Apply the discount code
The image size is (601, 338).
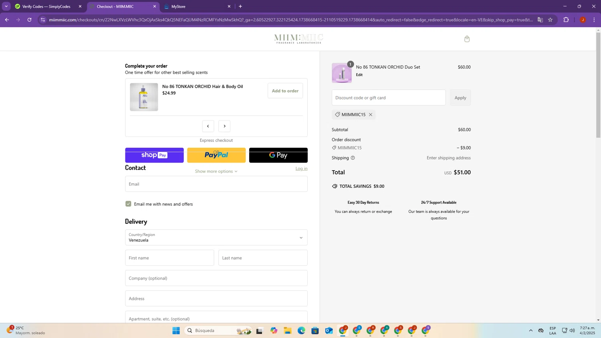click(460, 98)
